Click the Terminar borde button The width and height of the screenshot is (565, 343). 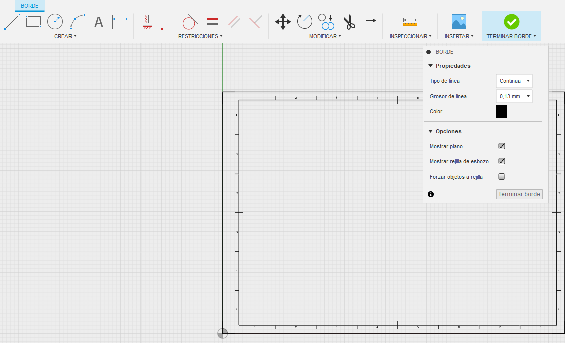[x=519, y=194]
